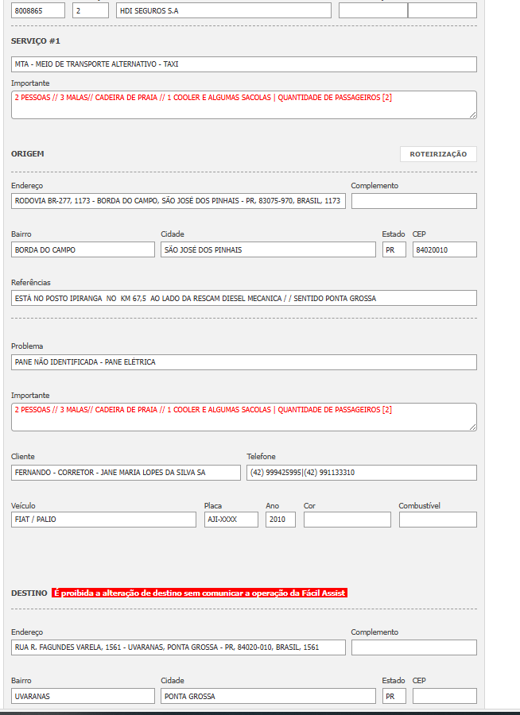Click the Importante textarea below Problema

pyautogui.click(x=244, y=417)
